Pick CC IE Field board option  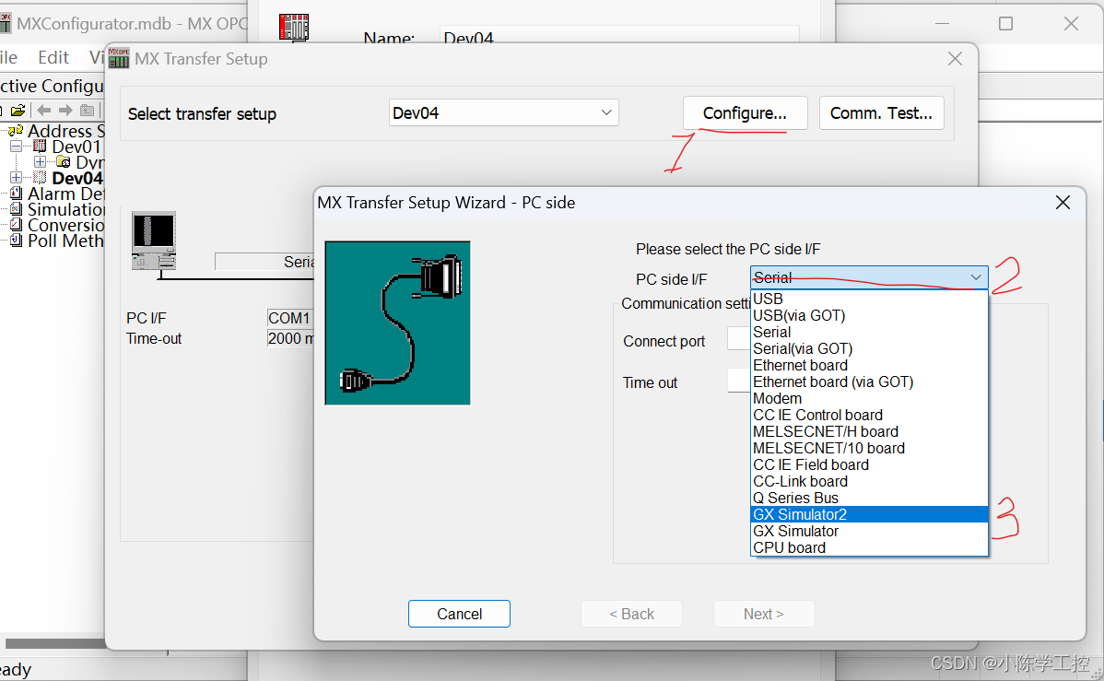click(x=869, y=464)
